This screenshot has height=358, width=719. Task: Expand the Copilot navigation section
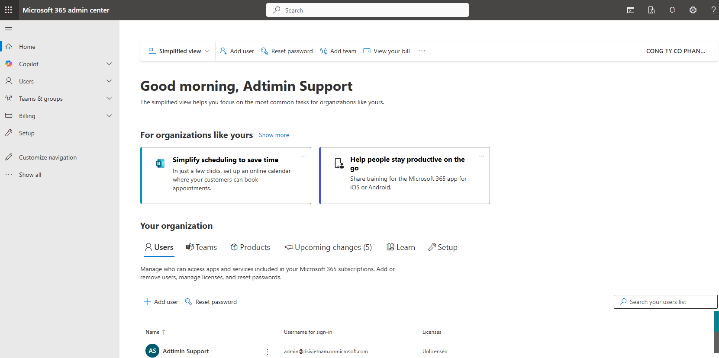coord(109,64)
